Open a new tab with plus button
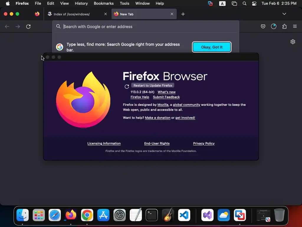302x227 pixels. [183, 14]
